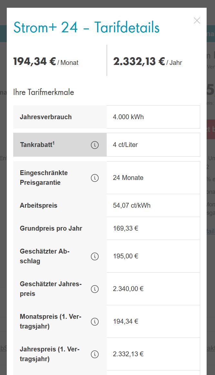Viewport: 215px width, 375px height.
Task: Click the underlined link at bottom left
Action: pos(4,348)
